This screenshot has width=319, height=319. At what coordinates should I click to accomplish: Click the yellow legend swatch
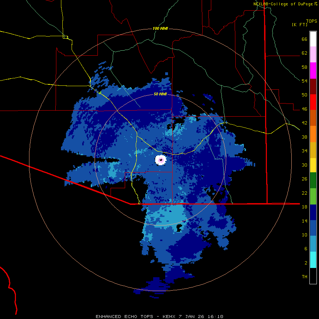313,165
